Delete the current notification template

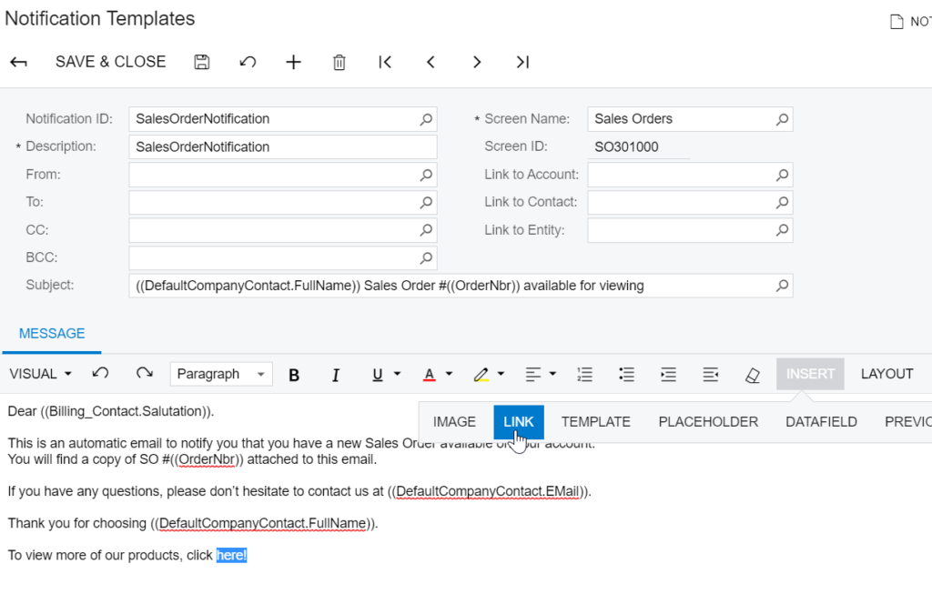point(339,62)
